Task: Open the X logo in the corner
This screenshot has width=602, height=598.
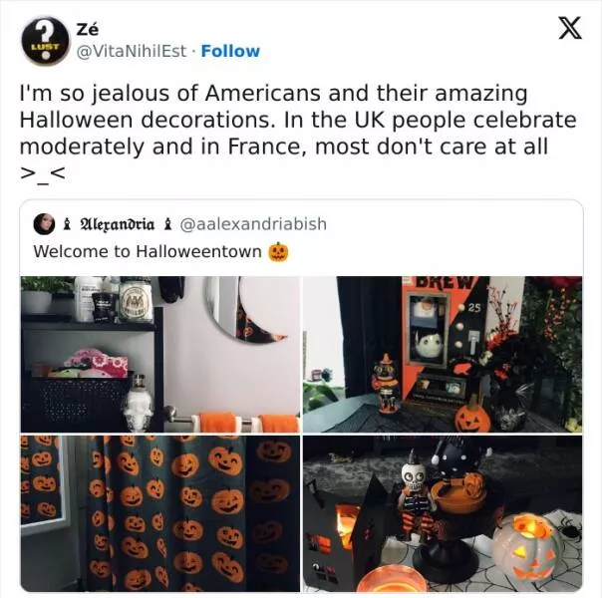Action: 570,28
